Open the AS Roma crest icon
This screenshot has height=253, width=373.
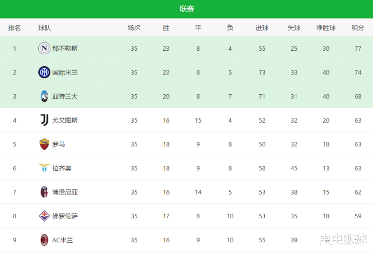[44, 144]
